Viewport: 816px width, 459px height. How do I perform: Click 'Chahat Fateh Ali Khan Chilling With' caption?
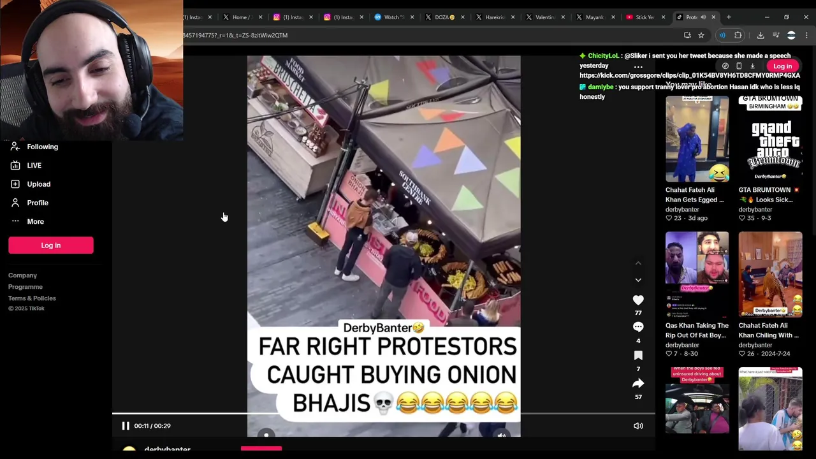coord(768,330)
